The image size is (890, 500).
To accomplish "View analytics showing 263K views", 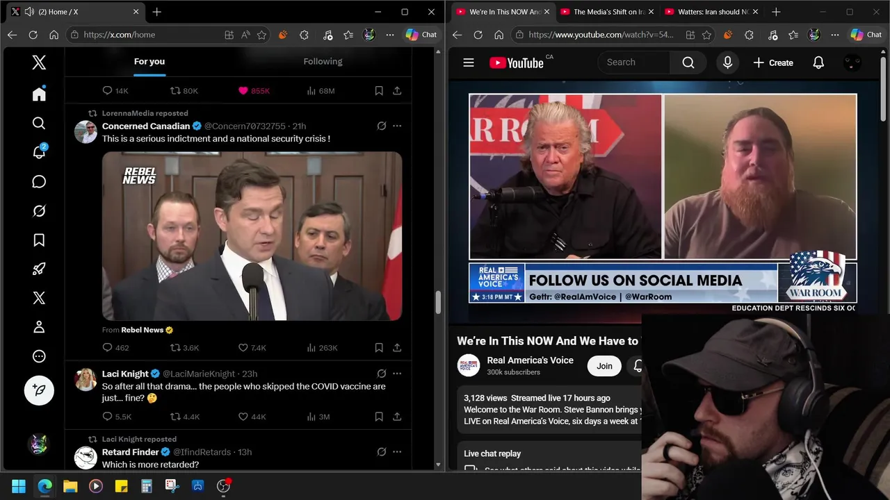I will click(322, 348).
